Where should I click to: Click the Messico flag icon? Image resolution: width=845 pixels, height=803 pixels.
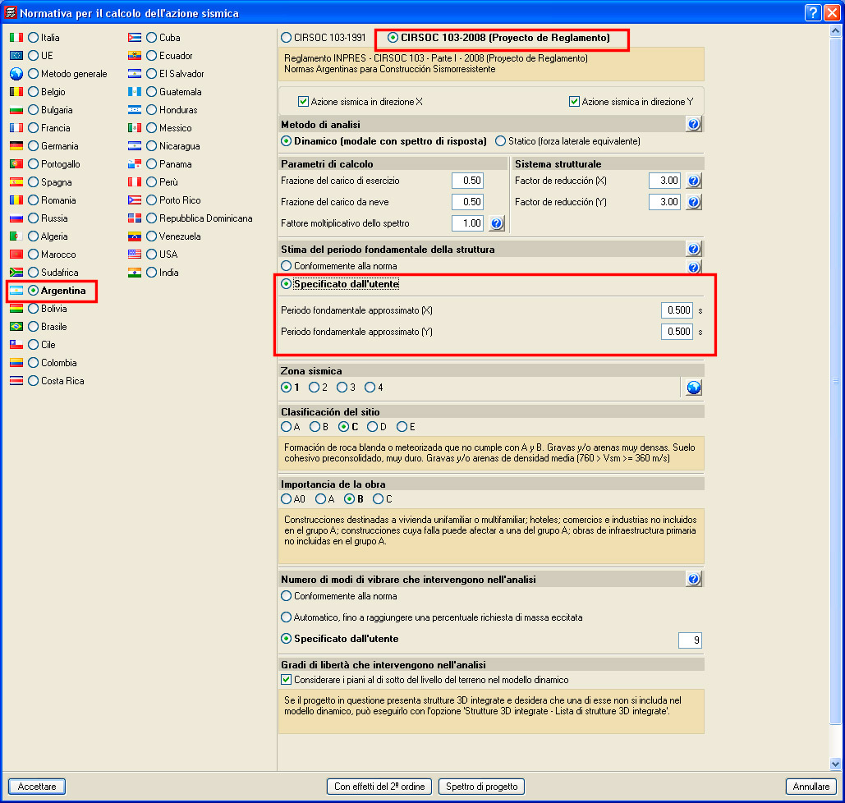click(x=134, y=128)
